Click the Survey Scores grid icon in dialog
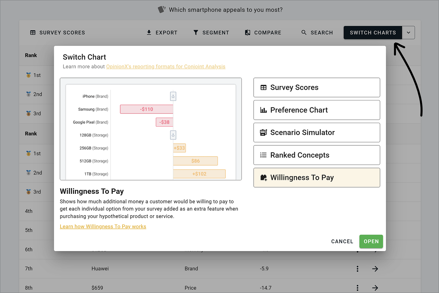 tap(264, 87)
